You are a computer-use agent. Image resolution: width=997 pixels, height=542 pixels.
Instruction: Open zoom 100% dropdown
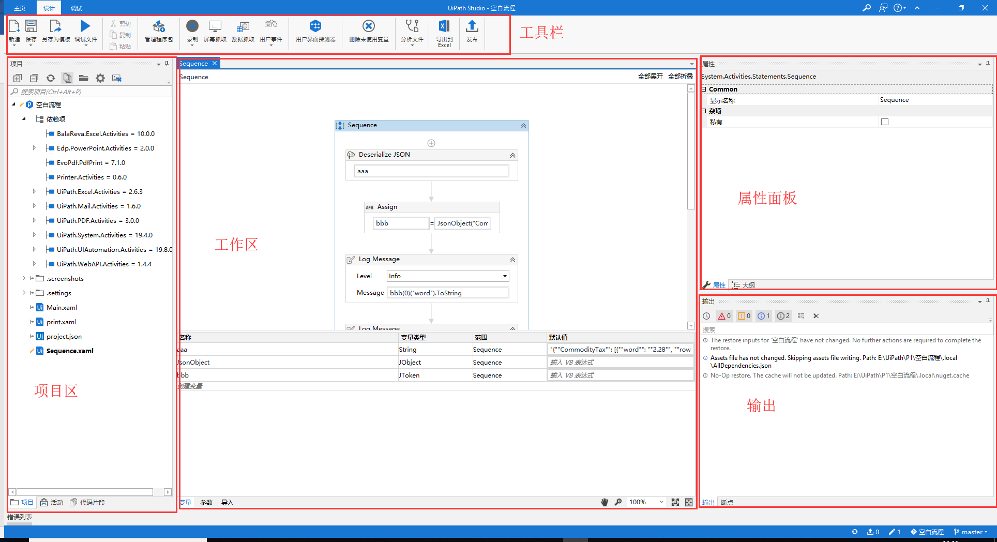(x=661, y=502)
